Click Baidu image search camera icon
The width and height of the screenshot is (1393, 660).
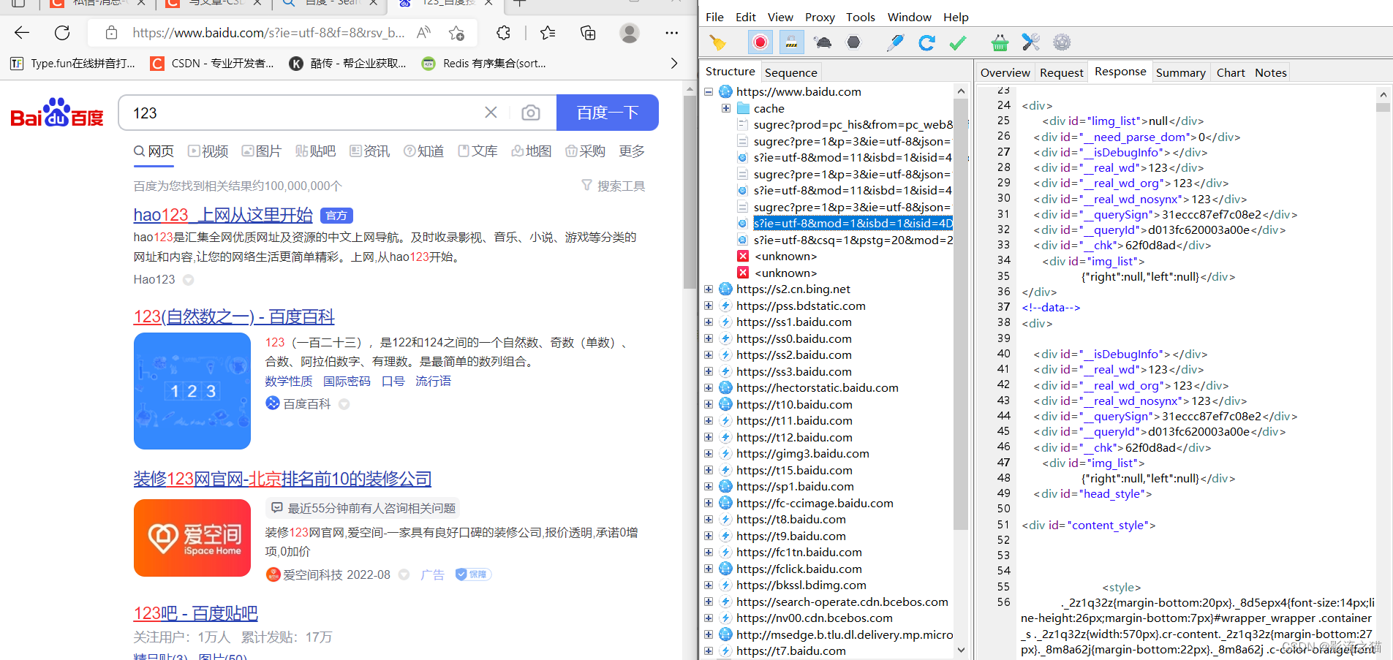531,113
